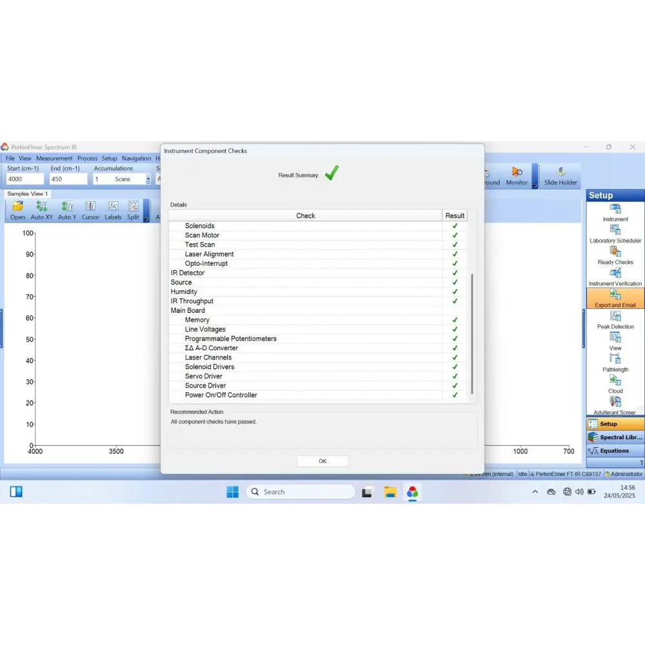Select the Samples View 1 tab
The width and height of the screenshot is (645, 645).
pos(27,193)
